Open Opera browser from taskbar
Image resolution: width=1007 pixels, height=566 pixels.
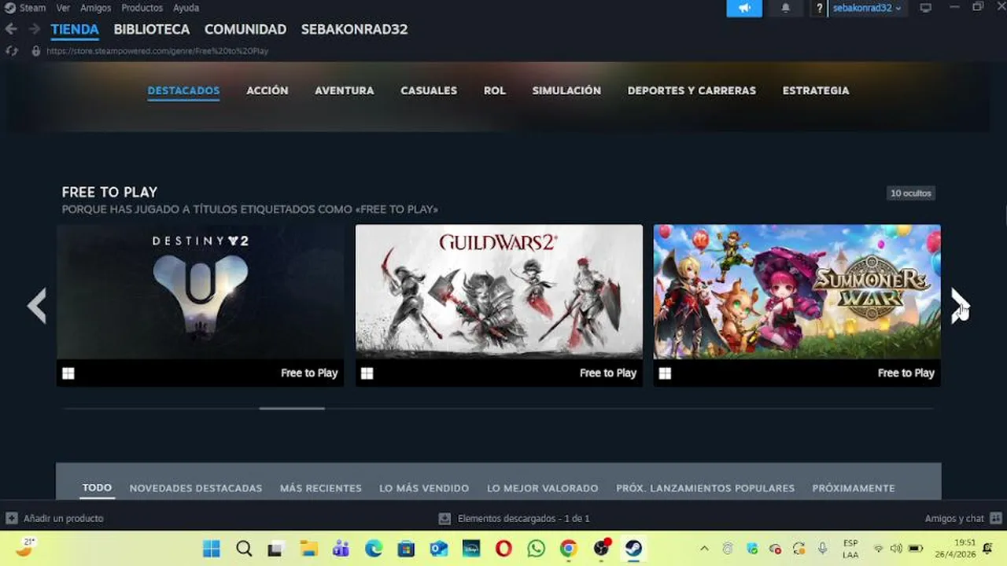click(503, 549)
